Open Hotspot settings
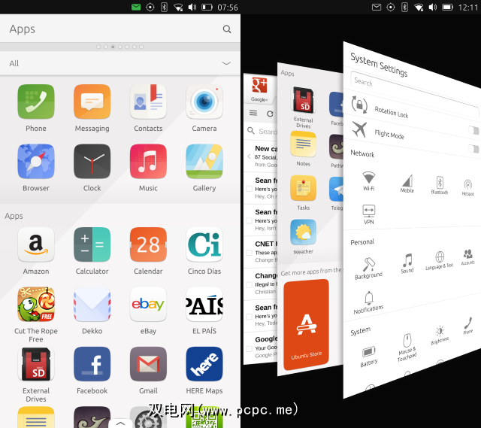The image size is (481, 428). pos(467,187)
